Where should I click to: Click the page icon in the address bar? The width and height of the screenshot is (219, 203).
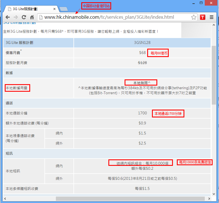coord(41,17)
